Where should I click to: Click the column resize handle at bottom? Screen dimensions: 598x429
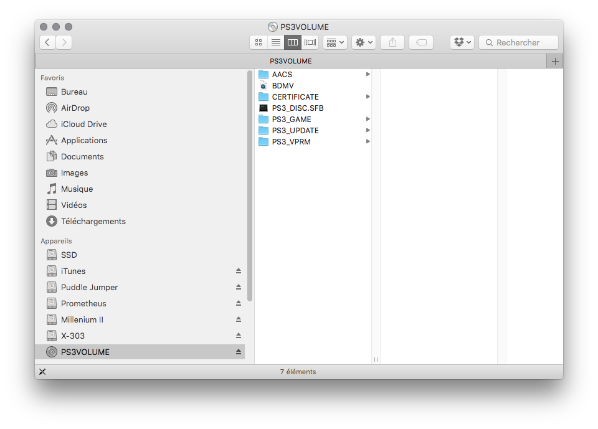click(376, 360)
